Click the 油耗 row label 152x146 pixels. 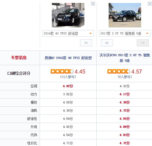(x=34, y=110)
